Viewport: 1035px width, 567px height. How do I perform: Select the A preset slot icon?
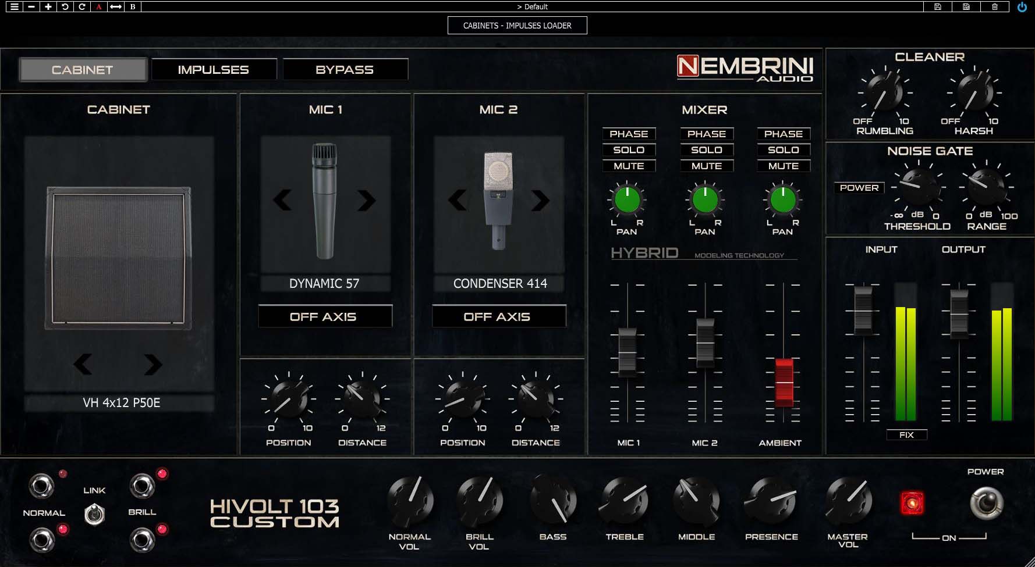tap(97, 6)
